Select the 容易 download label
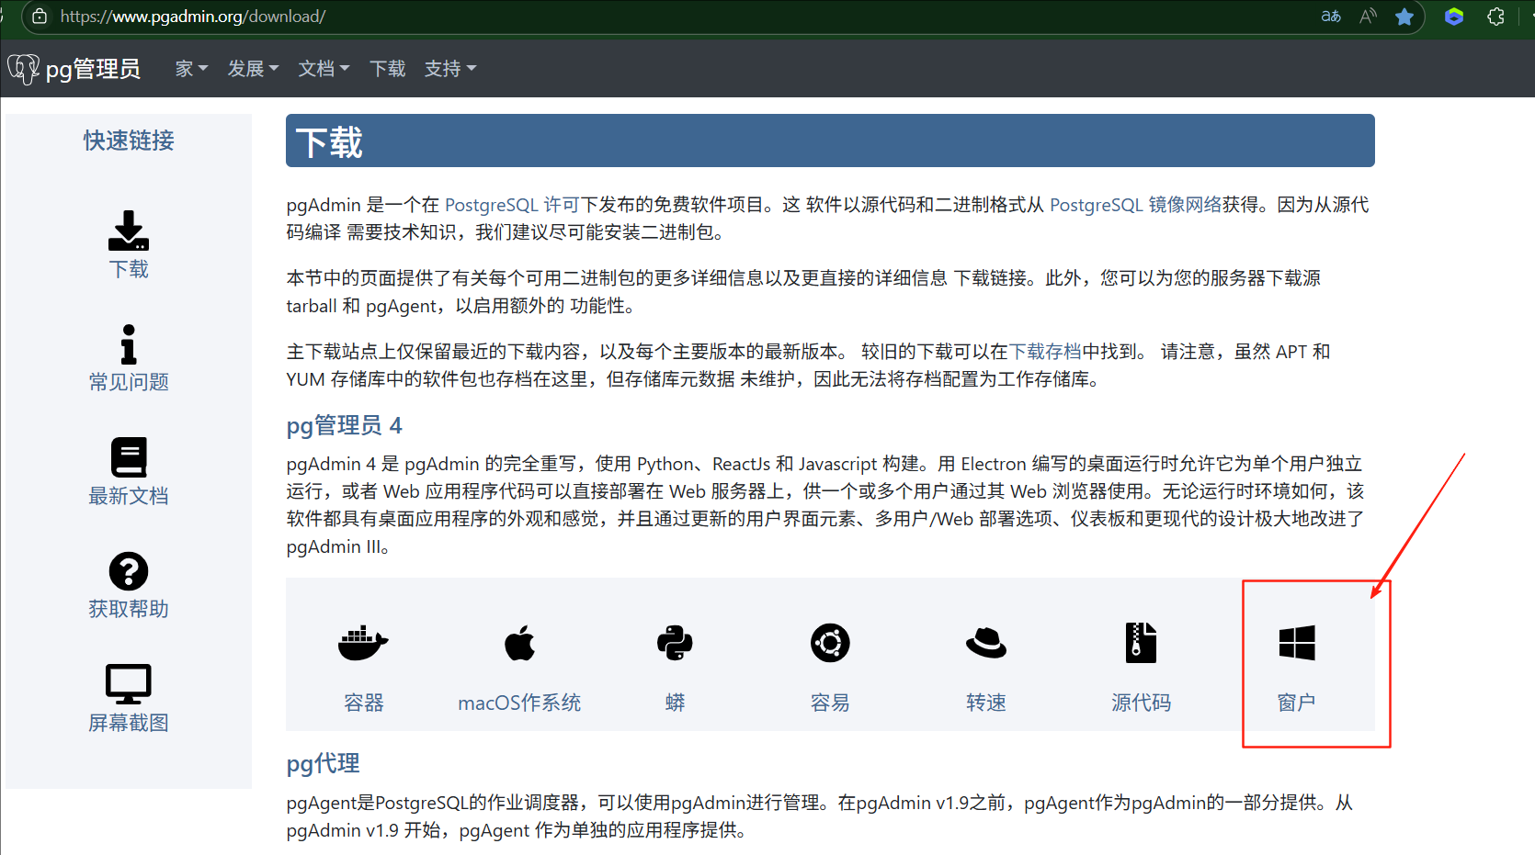The width and height of the screenshot is (1535, 855). pos(830,703)
